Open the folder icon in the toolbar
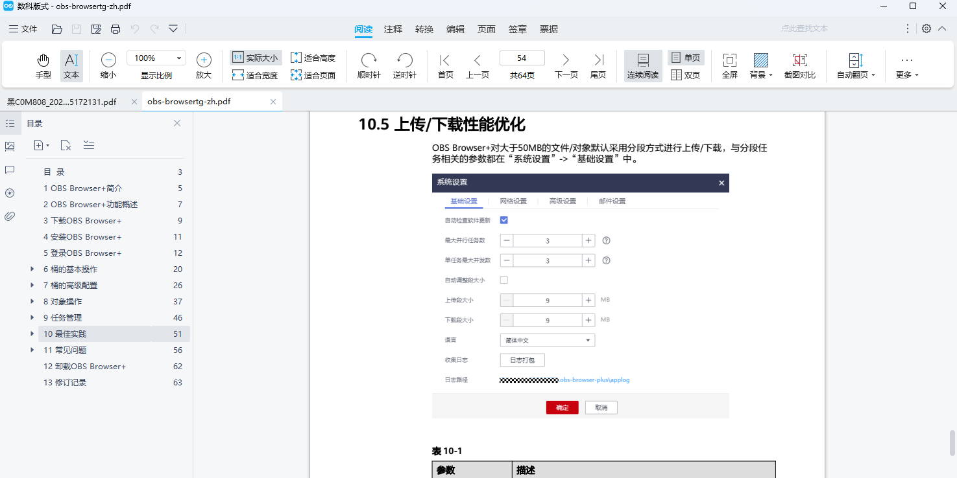This screenshot has height=478, width=957. pos(57,29)
